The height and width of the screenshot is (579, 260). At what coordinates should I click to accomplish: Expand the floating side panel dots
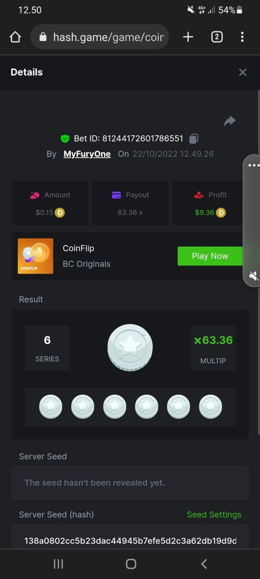(x=253, y=165)
